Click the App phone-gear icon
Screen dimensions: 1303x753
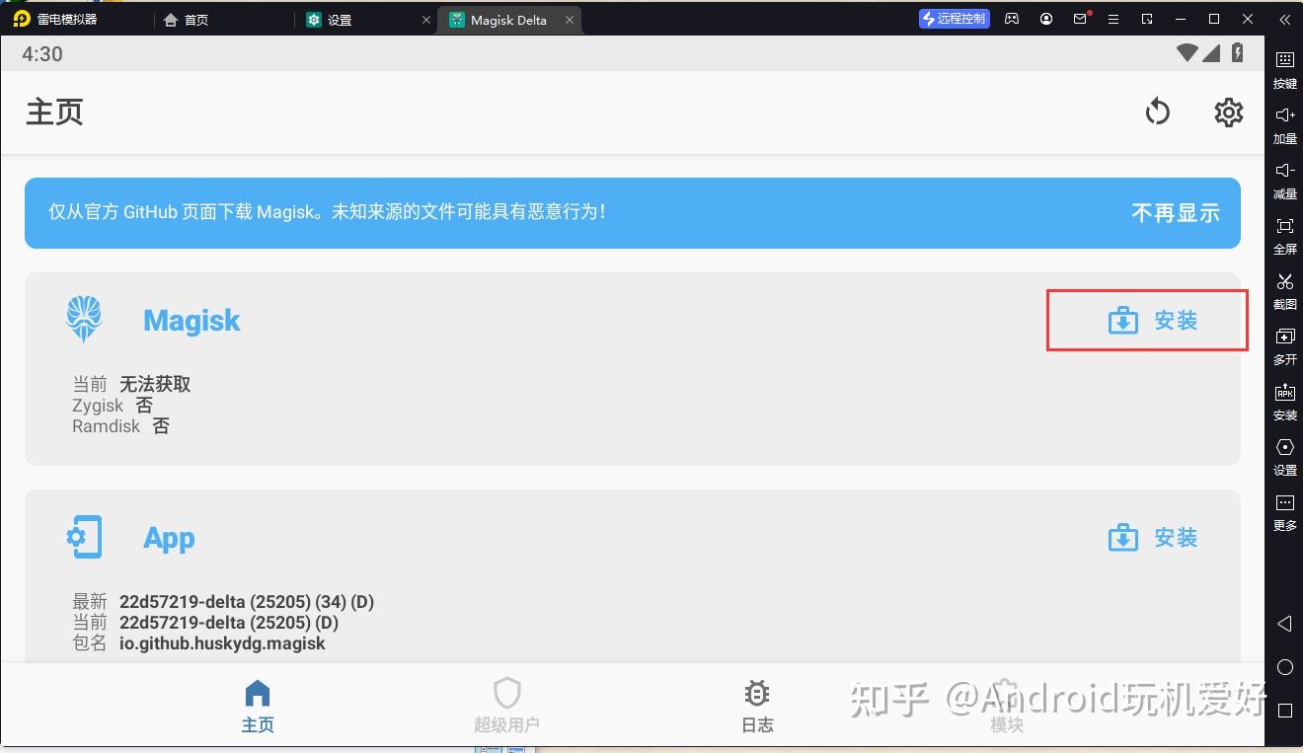pos(84,537)
